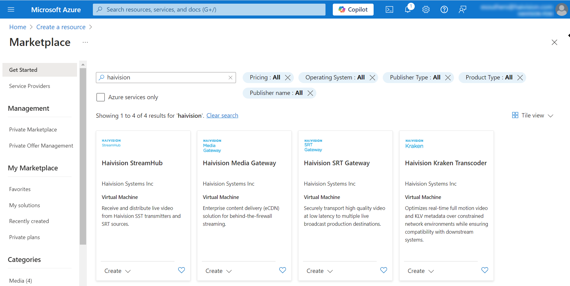
Task: Add Haivision Kraken Transcoder to favorites
Action: [485, 270]
